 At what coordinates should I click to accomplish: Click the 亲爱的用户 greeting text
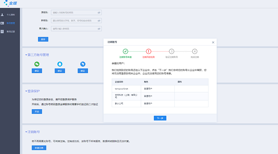[x=118, y=63]
